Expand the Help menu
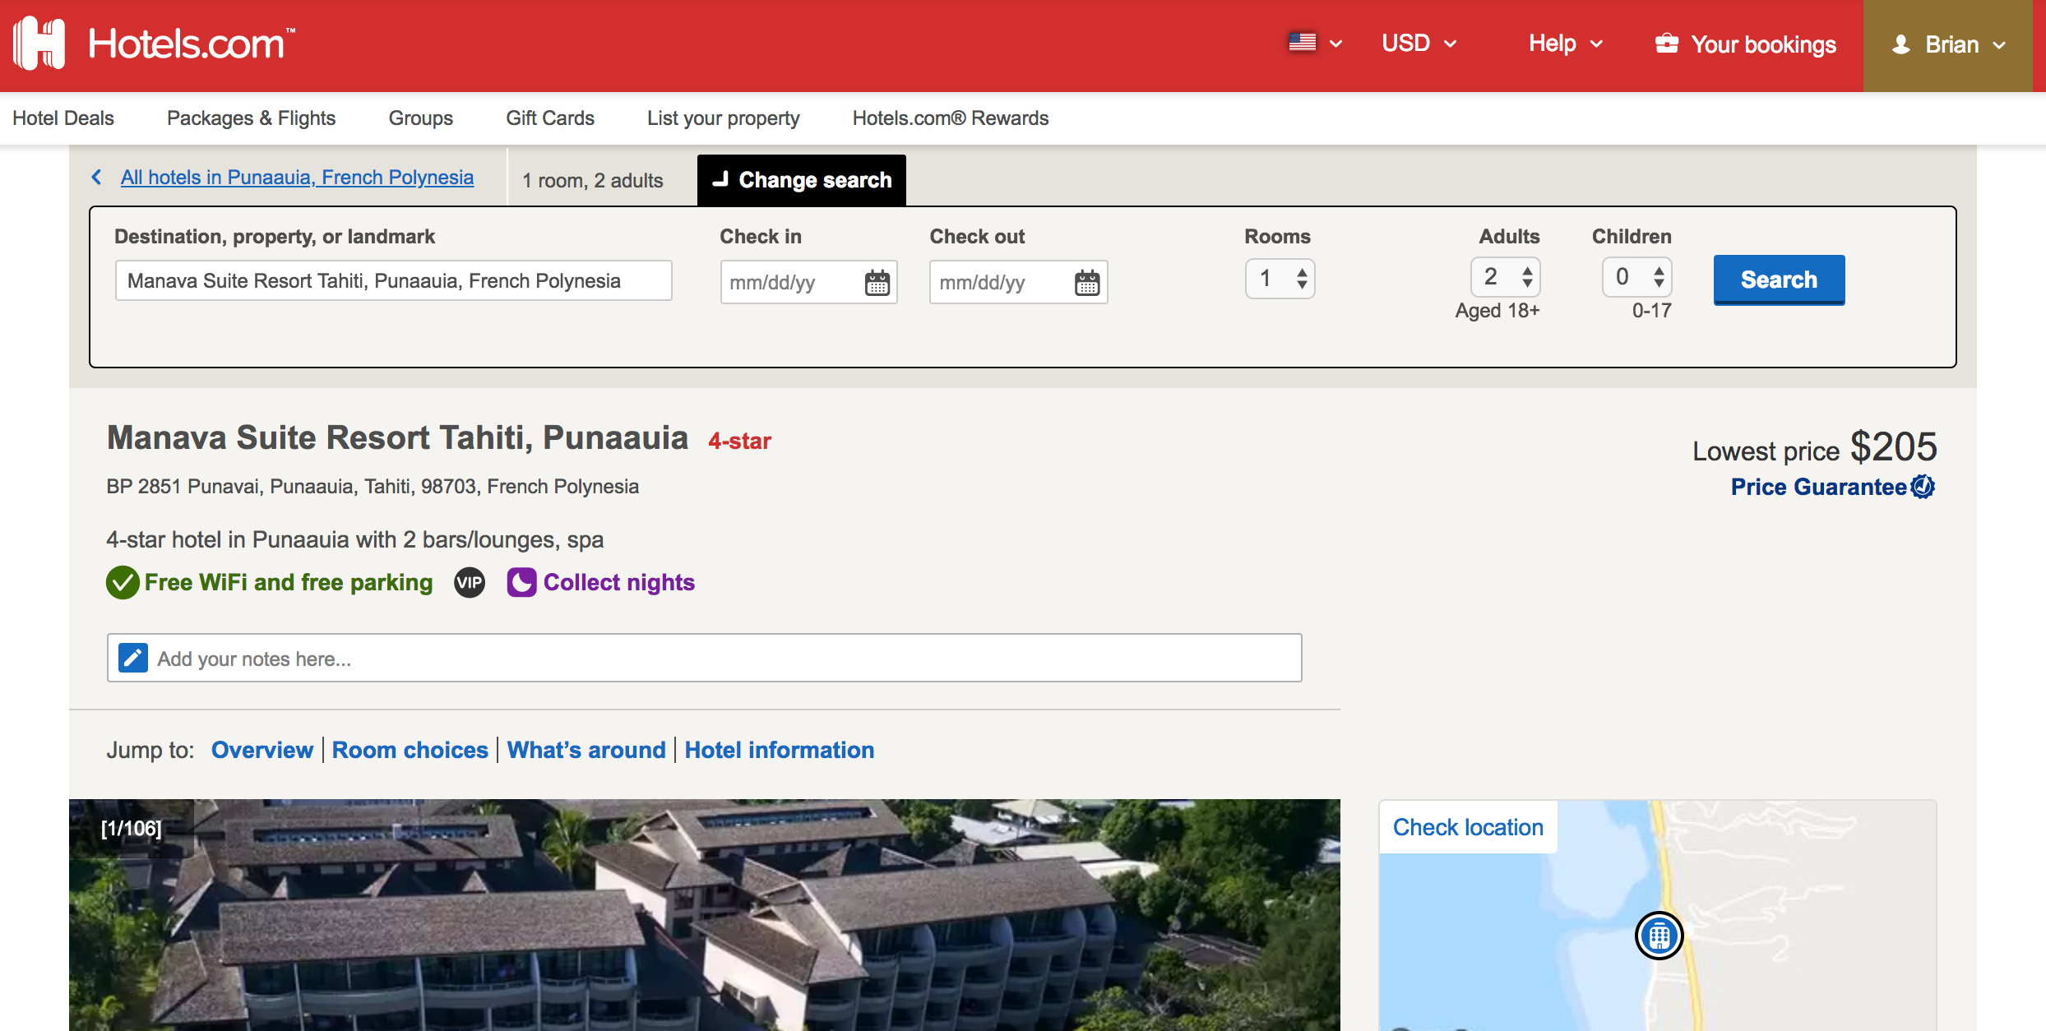Image resolution: width=2046 pixels, height=1031 pixels. 1566,43
